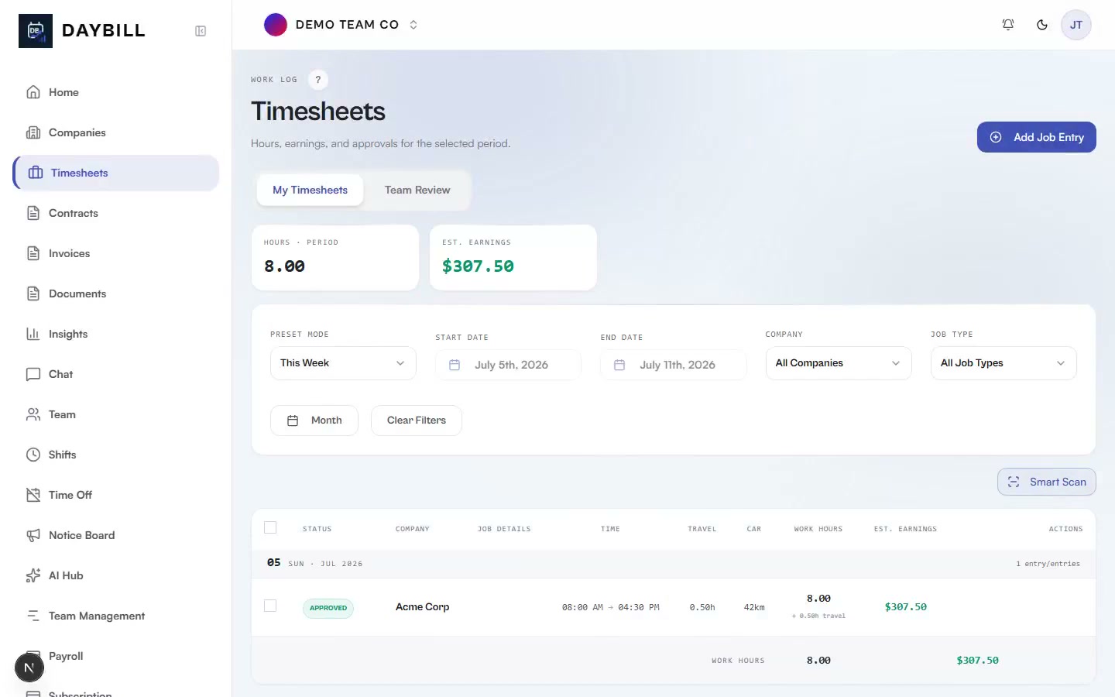This screenshot has height=697, width=1115.
Task: Open the All Job Types dropdown
Action: pyautogui.click(x=1003, y=363)
